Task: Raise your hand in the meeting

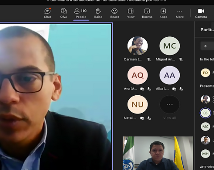Action: [98, 13]
